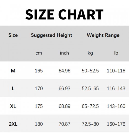129x135 pixels.
Task: Click the XL size row label
Action: point(13,106)
